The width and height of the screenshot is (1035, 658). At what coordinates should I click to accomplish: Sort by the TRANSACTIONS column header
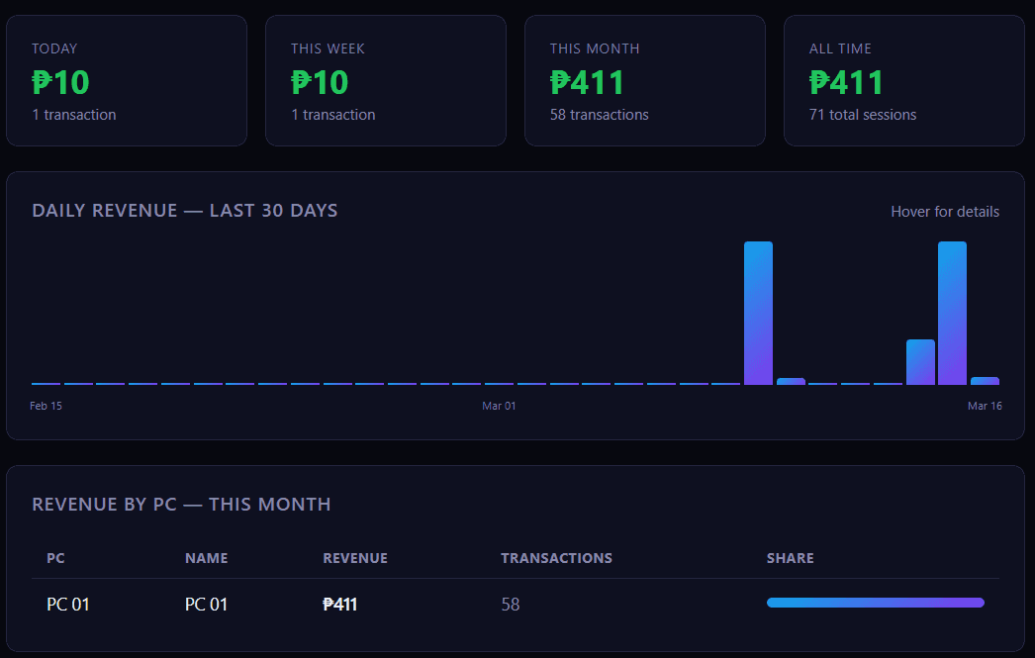tap(556, 557)
